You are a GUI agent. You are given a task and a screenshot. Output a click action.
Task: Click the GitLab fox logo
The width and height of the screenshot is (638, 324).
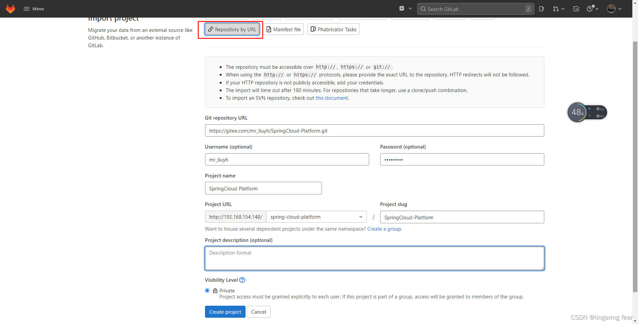[x=11, y=9]
